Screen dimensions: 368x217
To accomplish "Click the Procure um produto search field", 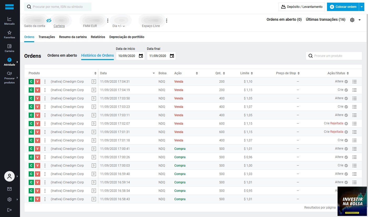I will click(336, 56).
